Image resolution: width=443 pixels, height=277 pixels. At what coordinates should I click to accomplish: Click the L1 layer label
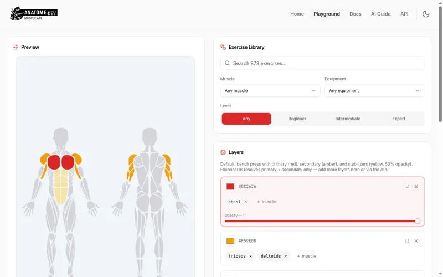pos(408,187)
